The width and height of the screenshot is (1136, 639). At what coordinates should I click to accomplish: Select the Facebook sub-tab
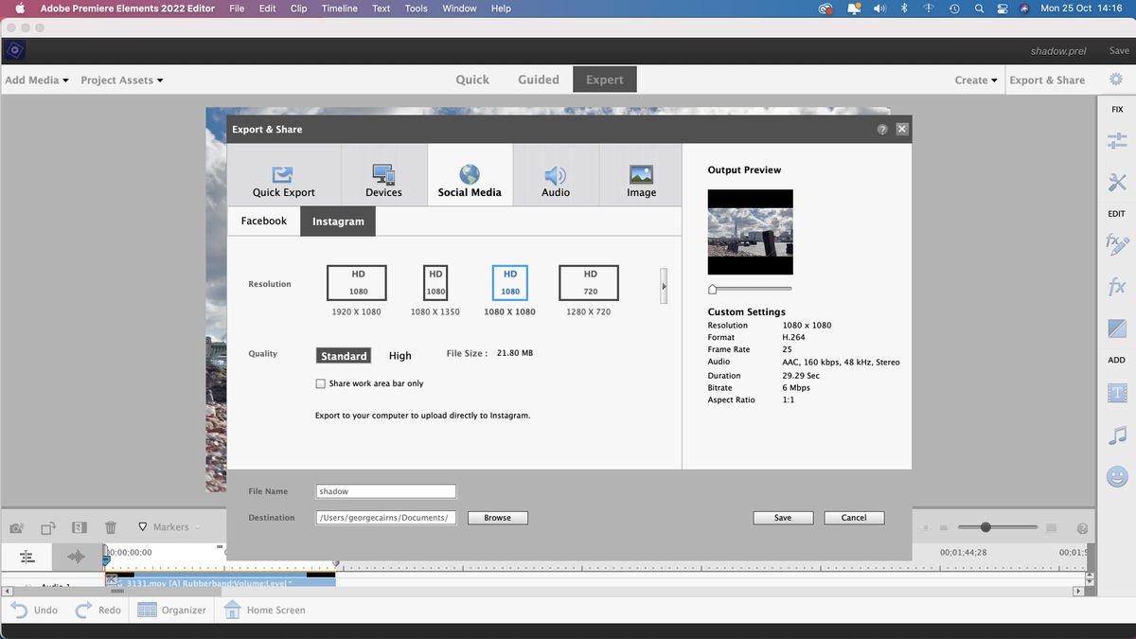pyautogui.click(x=264, y=221)
